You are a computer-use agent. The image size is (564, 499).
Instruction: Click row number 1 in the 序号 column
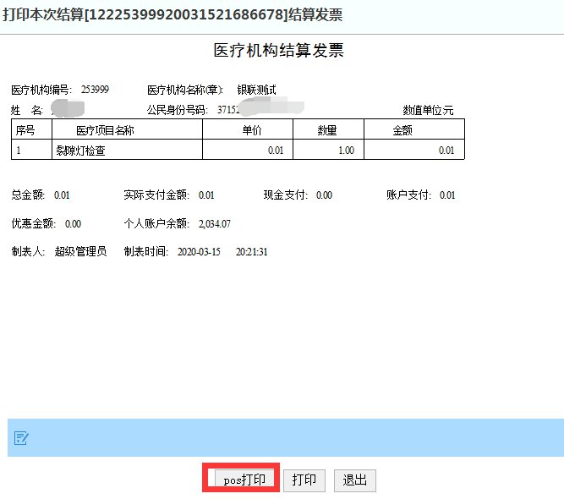[18, 151]
